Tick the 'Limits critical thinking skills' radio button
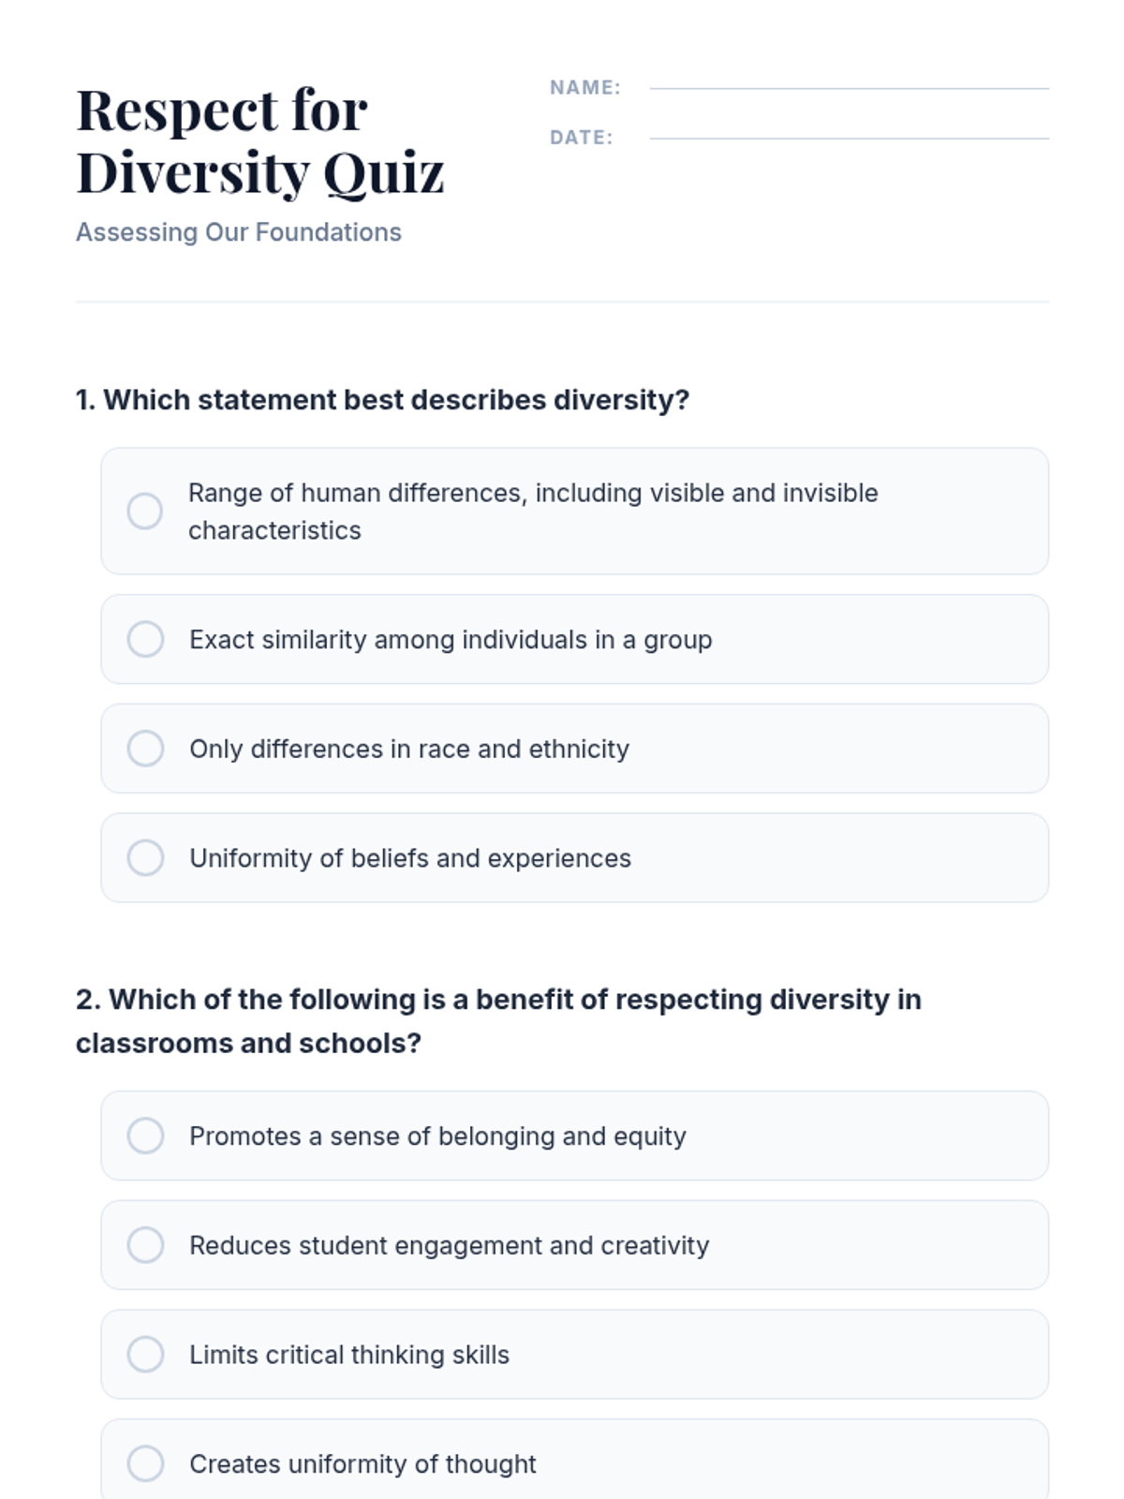This screenshot has height=1499, width=1124. click(145, 1354)
